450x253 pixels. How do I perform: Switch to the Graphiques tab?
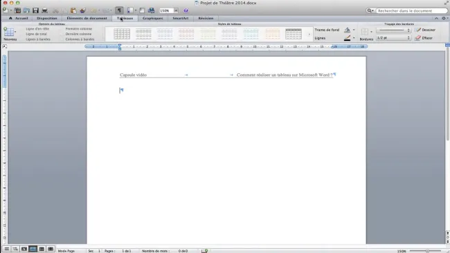152,18
